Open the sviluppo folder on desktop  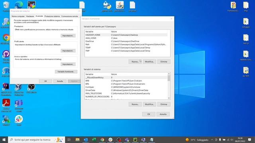pos(246,23)
